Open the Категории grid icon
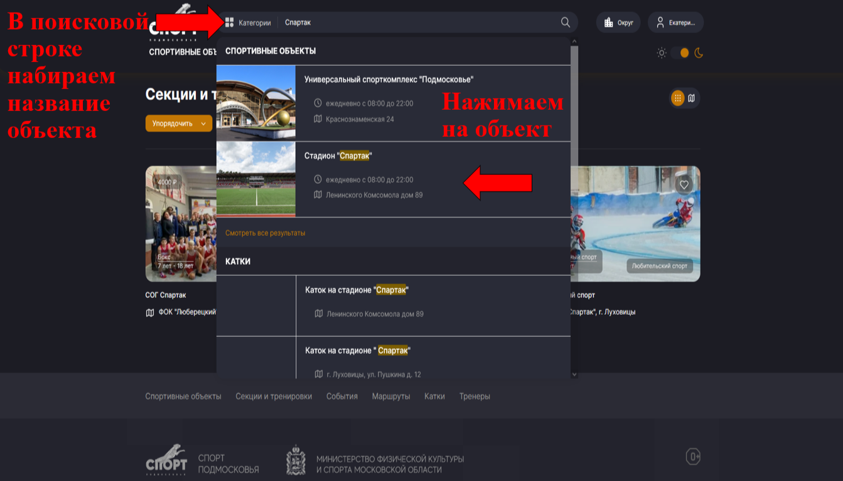The height and width of the screenshot is (481, 843). 230,23
